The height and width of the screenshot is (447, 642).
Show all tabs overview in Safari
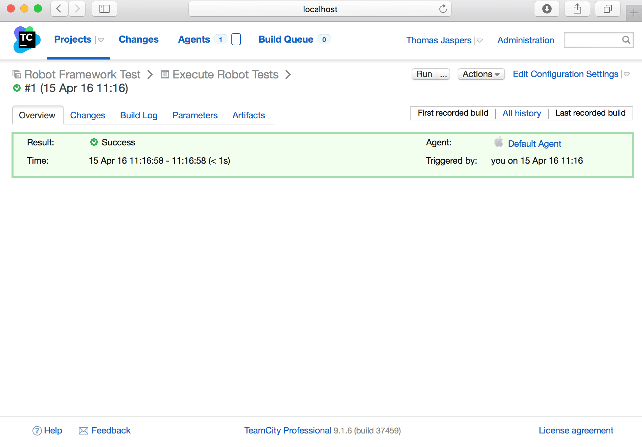[607, 9]
